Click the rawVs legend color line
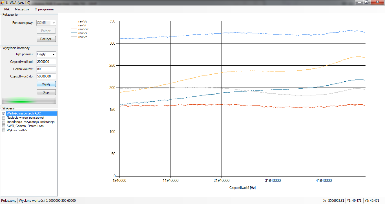 pyautogui.click(x=74, y=21)
